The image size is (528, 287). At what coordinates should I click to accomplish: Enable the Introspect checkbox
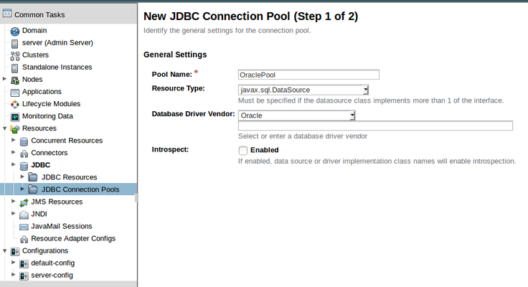tap(242, 151)
